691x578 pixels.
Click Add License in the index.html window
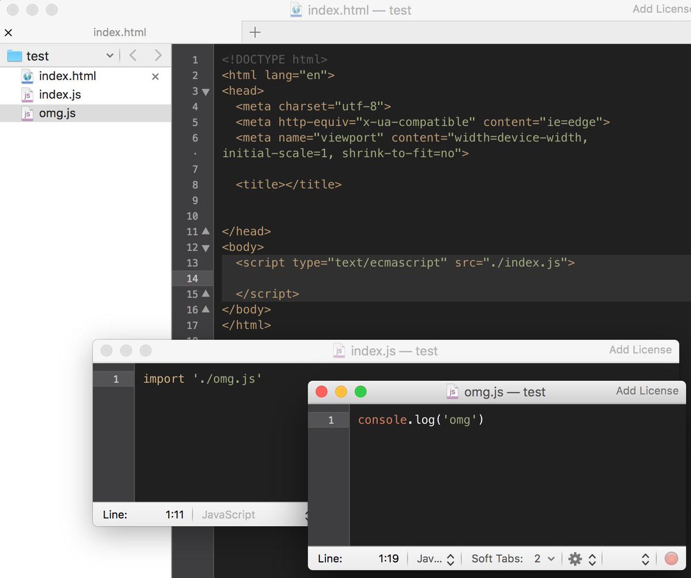click(x=661, y=9)
